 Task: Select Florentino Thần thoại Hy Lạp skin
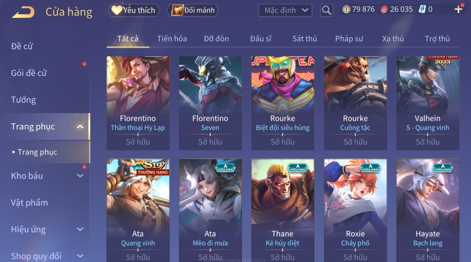click(x=138, y=103)
